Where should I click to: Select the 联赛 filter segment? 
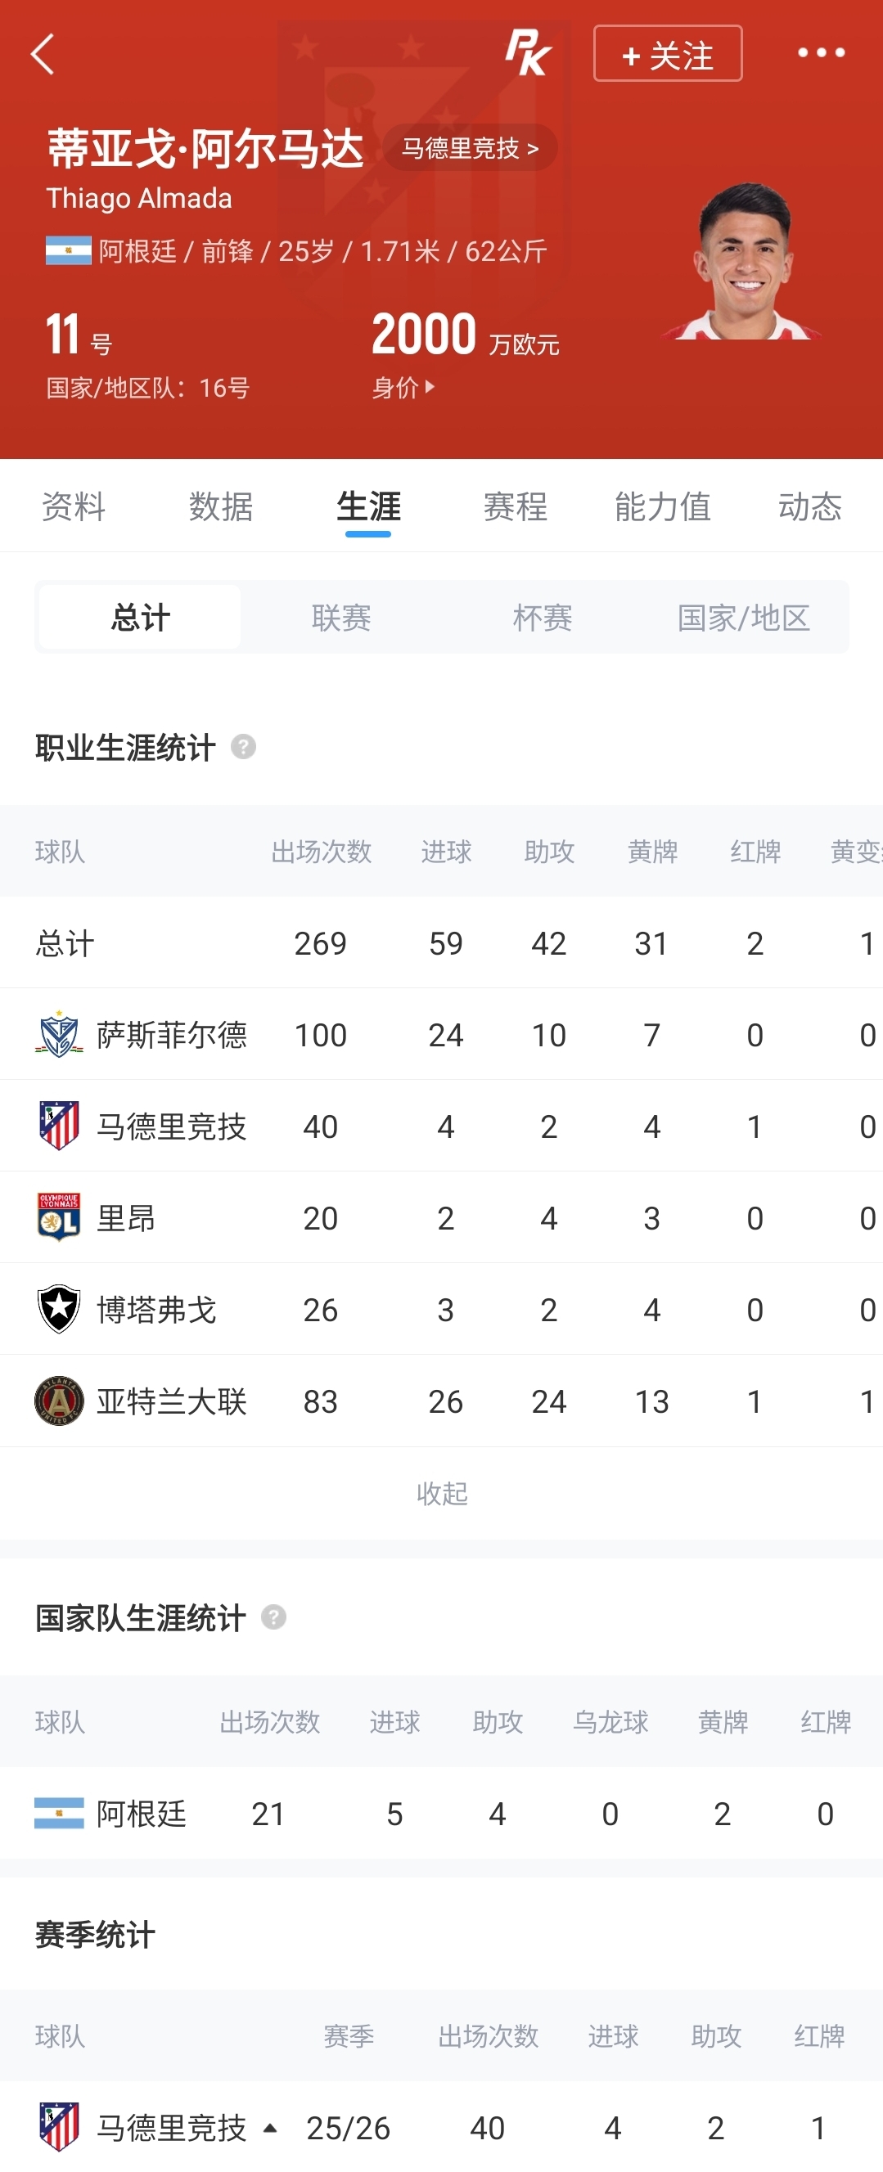coord(340,617)
